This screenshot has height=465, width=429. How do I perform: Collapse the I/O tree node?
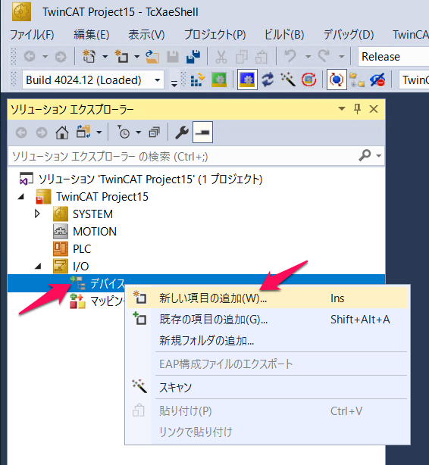38,267
